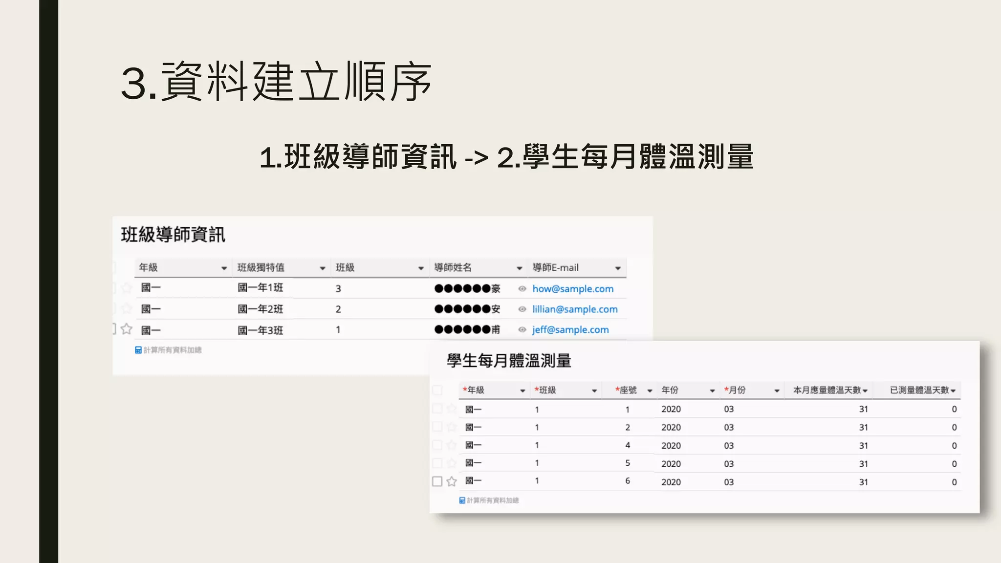This screenshot has width=1001, height=563.
Task: Open *座號 column dropdown
Action: click(650, 391)
